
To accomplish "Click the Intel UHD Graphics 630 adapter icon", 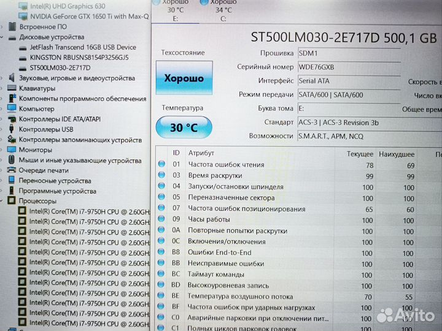I will (23, 6).
